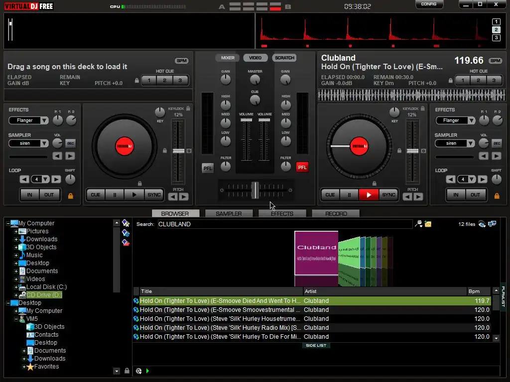Toggle lock beside left deck pitch slider
This screenshot has width=510, height=382.
pyautogui.click(x=165, y=151)
